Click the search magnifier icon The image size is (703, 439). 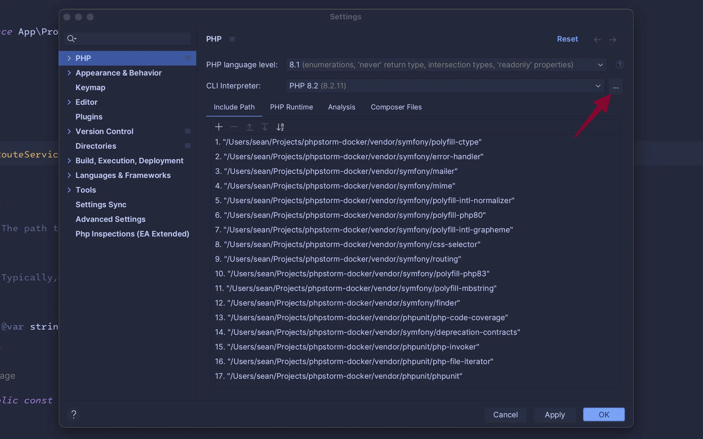pos(71,38)
